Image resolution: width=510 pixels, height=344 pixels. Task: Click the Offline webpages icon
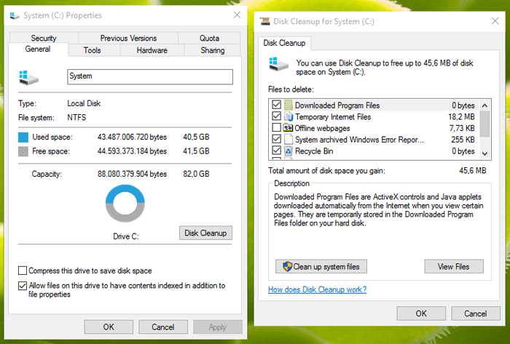[x=288, y=128]
